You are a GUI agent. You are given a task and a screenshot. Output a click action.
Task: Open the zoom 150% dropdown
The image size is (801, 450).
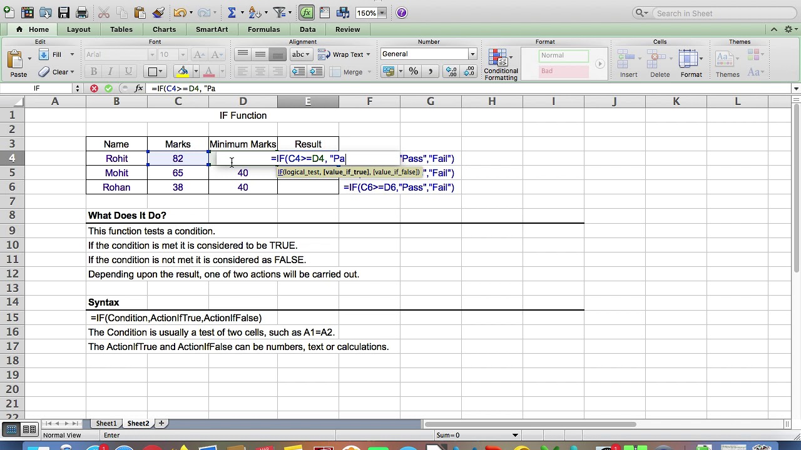(x=383, y=12)
